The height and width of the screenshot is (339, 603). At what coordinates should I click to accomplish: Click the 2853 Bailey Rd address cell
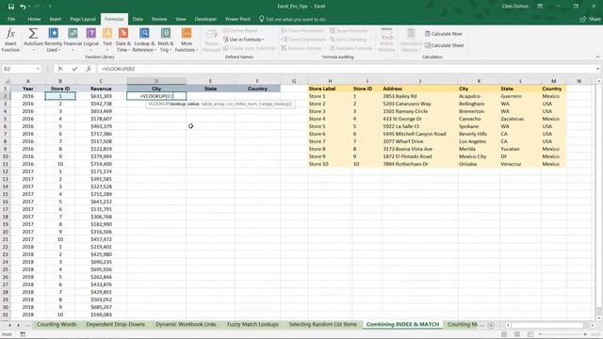coord(420,96)
